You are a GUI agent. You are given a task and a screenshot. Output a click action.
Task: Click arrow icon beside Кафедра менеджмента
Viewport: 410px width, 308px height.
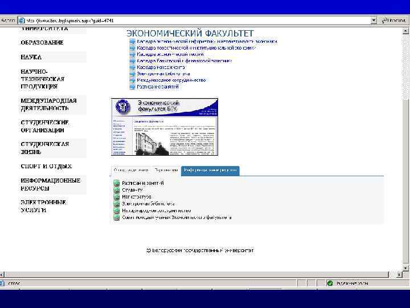coord(132,67)
